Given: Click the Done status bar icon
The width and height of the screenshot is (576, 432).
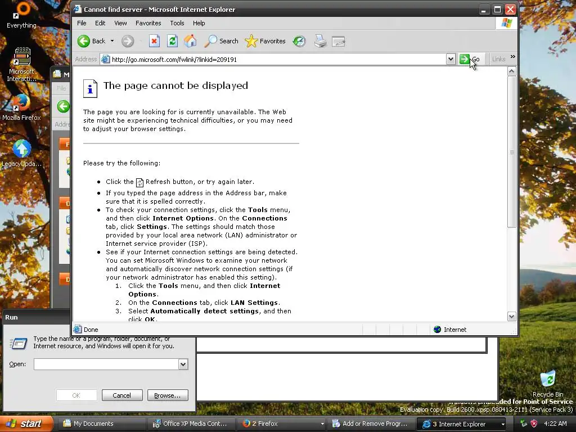Looking at the screenshot, I should [x=78, y=329].
